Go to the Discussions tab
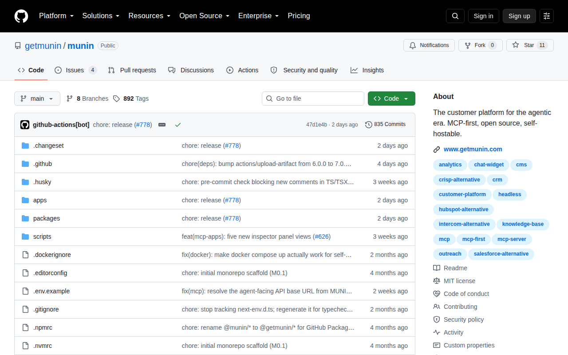 click(x=191, y=70)
